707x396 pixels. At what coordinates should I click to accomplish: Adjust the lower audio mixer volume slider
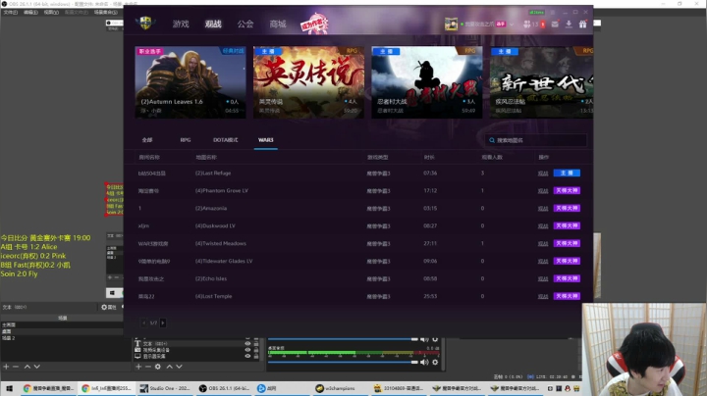[343, 363]
